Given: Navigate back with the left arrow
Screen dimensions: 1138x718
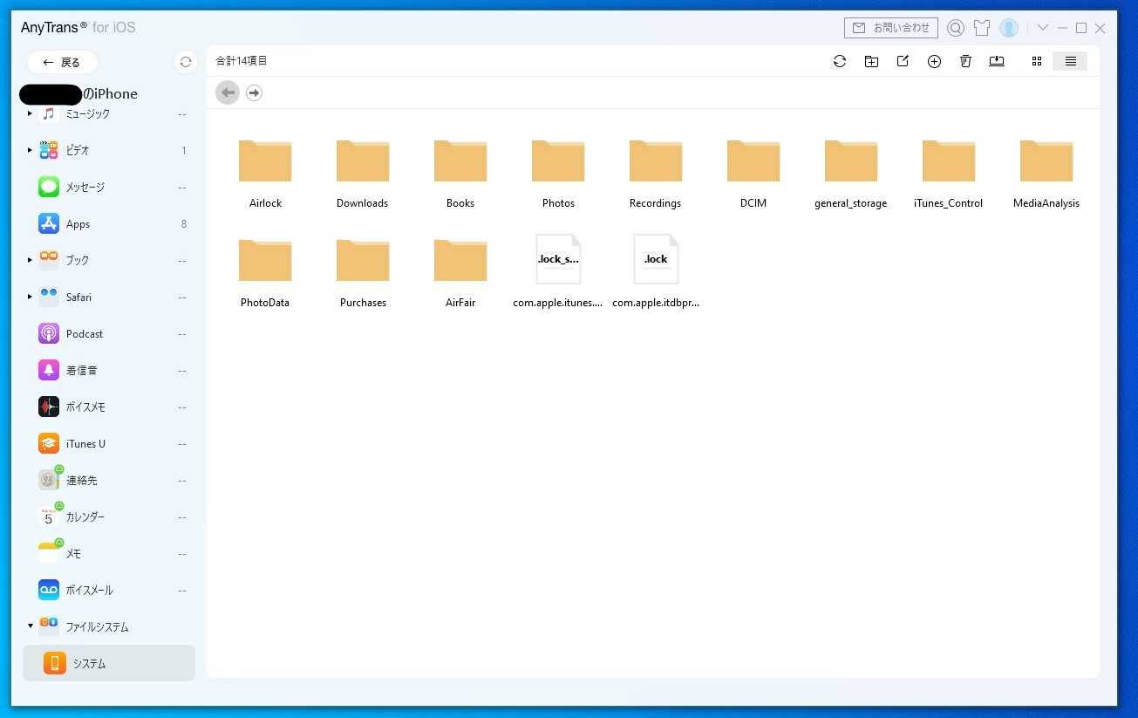Looking at the screenshot, I should pos(228,92).
